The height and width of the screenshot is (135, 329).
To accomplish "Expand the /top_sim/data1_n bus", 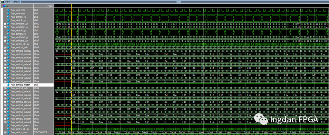I will pyautogui.click(x=5, y=27).
